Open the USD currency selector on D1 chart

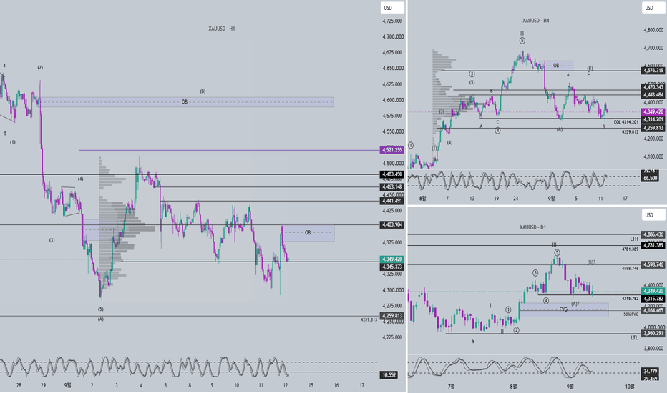coord(653,214)
